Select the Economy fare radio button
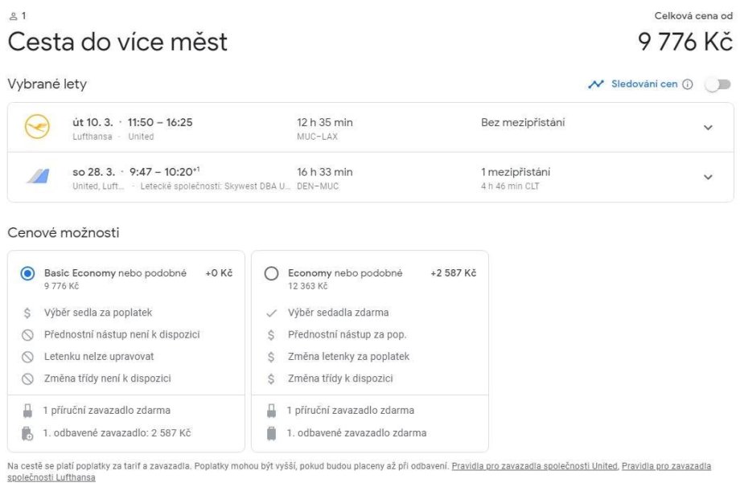The image size is (740, 491). (x=271, y=274)
